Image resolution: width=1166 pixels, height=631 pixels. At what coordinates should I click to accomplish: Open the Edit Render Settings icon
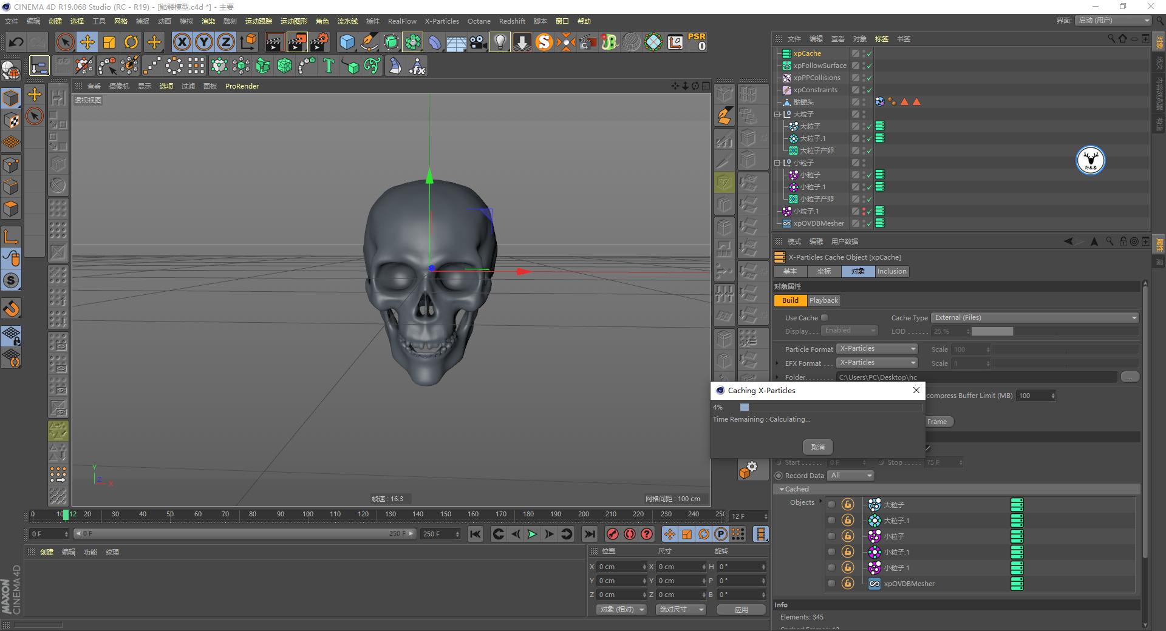tap(319, 42)
